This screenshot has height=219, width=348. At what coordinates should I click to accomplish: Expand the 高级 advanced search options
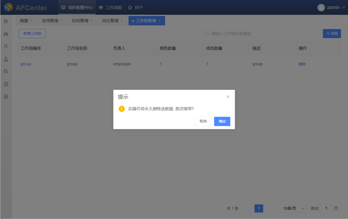tap(332, 33)
